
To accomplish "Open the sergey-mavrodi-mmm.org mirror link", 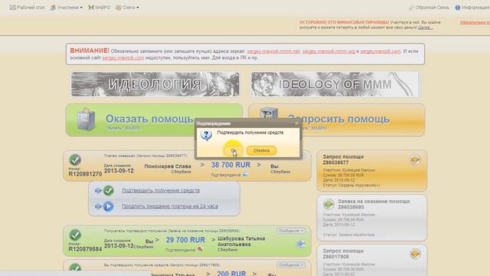I will pyautogui.click(x=328, y=51).
